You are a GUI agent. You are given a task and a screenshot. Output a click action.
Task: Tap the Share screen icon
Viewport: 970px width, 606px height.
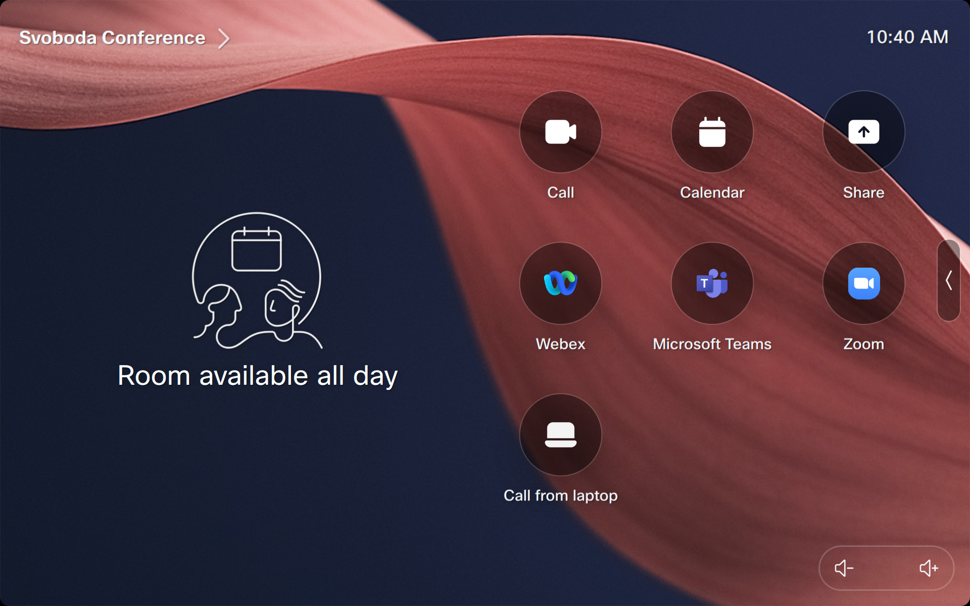click(x=863, y=132)
